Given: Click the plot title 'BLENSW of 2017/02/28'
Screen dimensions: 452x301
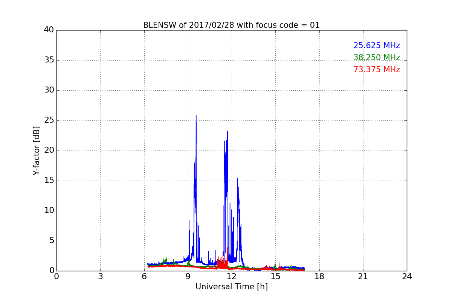Looking at the screenshot, I should (231, 25).
